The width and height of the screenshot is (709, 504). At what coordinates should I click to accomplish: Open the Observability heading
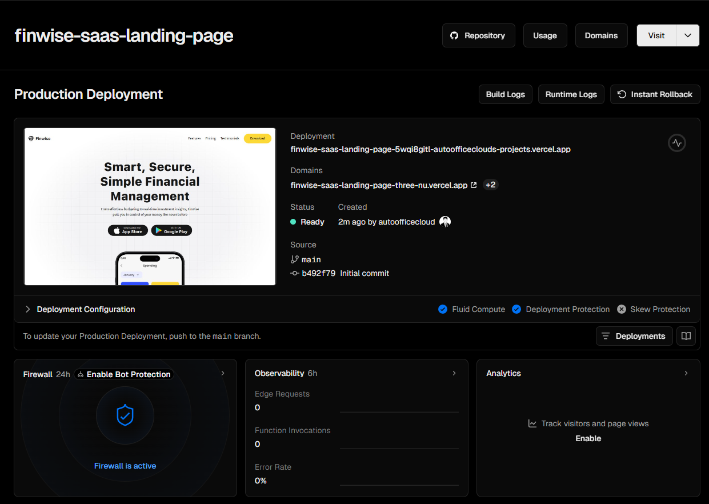point(279,373)
